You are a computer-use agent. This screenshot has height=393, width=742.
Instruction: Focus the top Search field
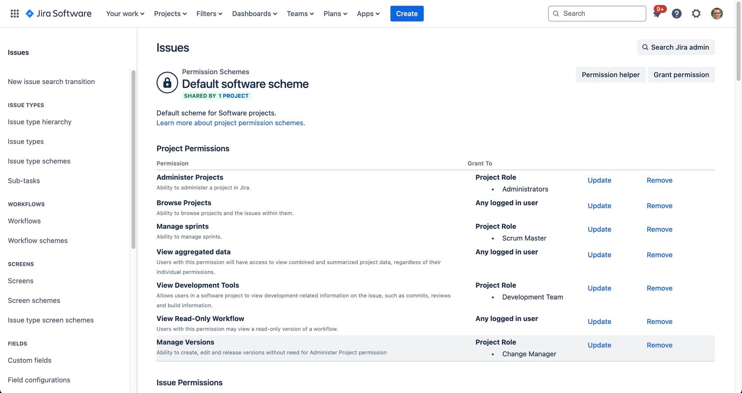(x=597, y=14)
